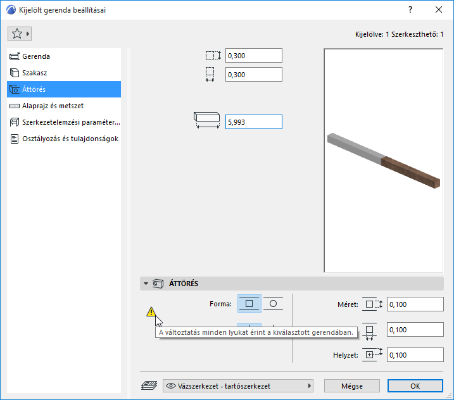This screenshot has width=454, height=400.
Task: Click the 3D beam preview image
Action: pyautogui.click(x=384, y=161)
